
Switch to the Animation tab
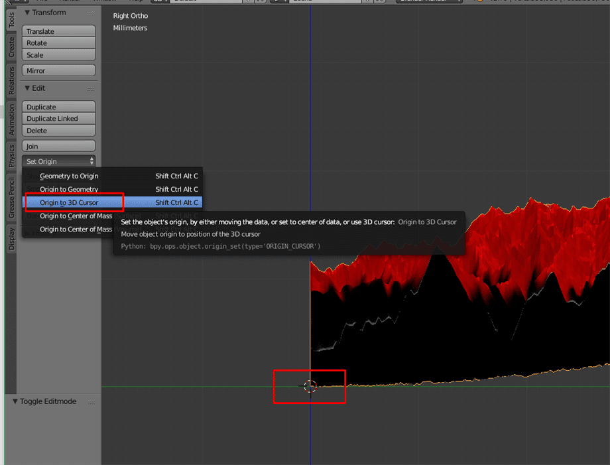click(11, 119)
